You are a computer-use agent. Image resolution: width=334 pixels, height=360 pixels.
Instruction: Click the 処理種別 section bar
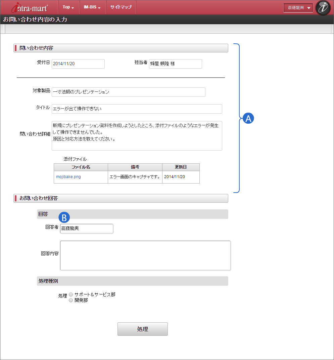[133, 281]
